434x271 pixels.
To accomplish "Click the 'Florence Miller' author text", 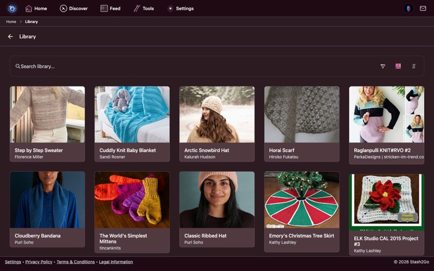I will coord(29,157).
